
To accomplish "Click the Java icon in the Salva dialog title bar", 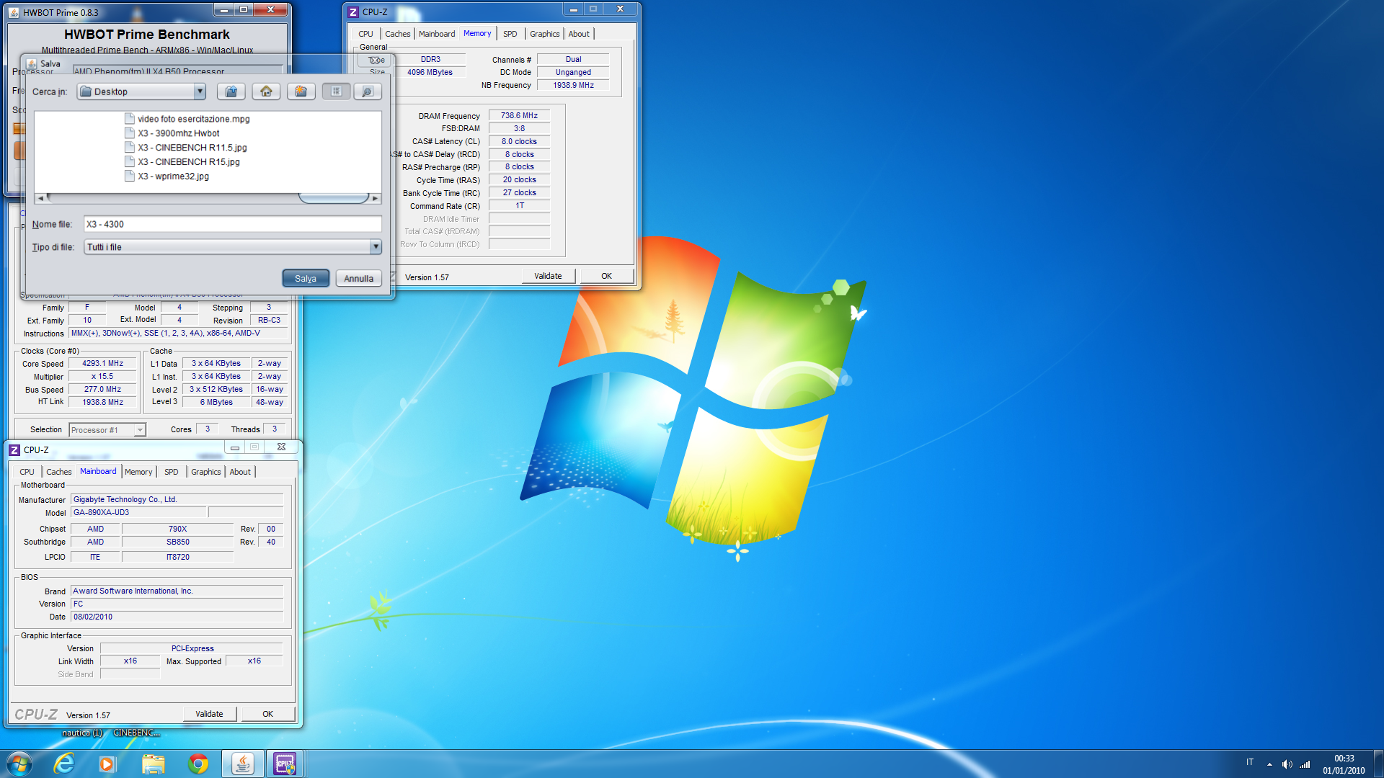I will 32,63.
